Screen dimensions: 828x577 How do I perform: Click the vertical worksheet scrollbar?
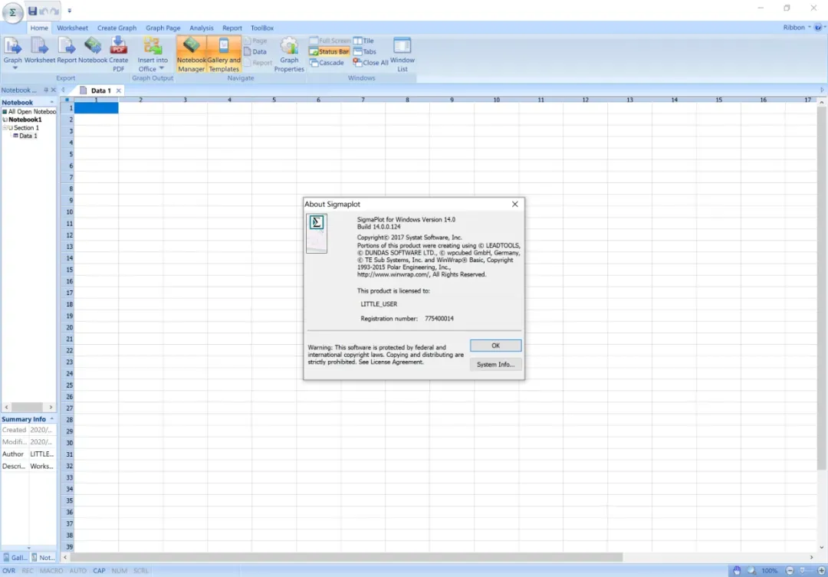point(821,287)
